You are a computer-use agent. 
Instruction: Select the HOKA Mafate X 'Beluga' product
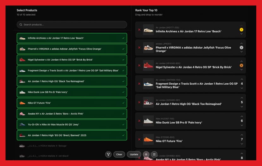click(72, 146)
